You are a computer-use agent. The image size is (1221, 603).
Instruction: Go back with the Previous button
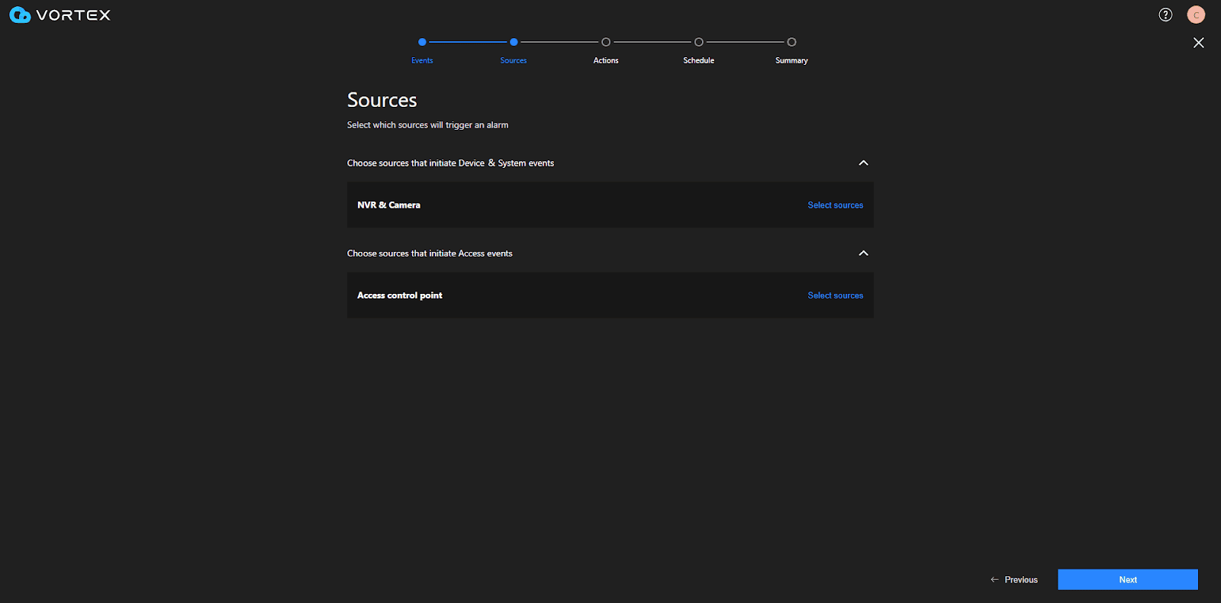point(1014,580)
